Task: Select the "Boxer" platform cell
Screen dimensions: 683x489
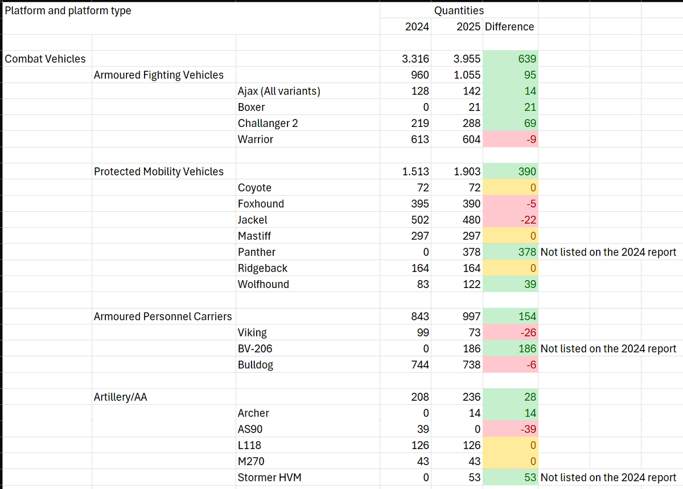Action: [x=307, y=107]
